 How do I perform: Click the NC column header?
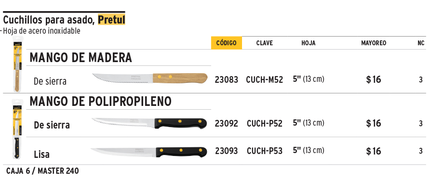(x=421, y=43)
